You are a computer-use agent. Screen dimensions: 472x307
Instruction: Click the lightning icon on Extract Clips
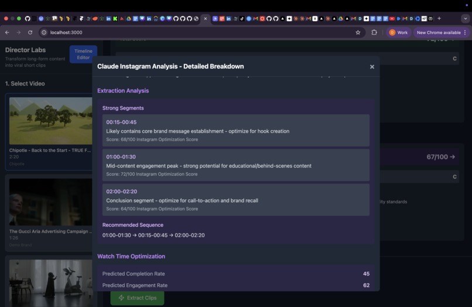click(x=121, y=298)
